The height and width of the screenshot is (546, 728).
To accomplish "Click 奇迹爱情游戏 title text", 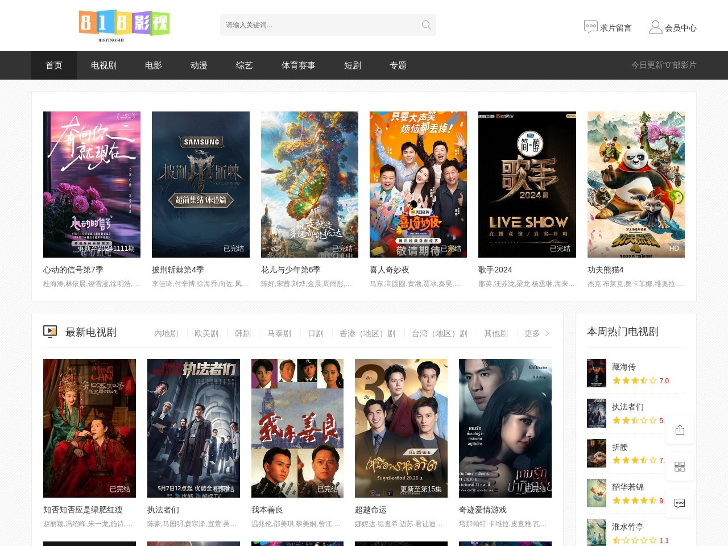I will [483, 510].
